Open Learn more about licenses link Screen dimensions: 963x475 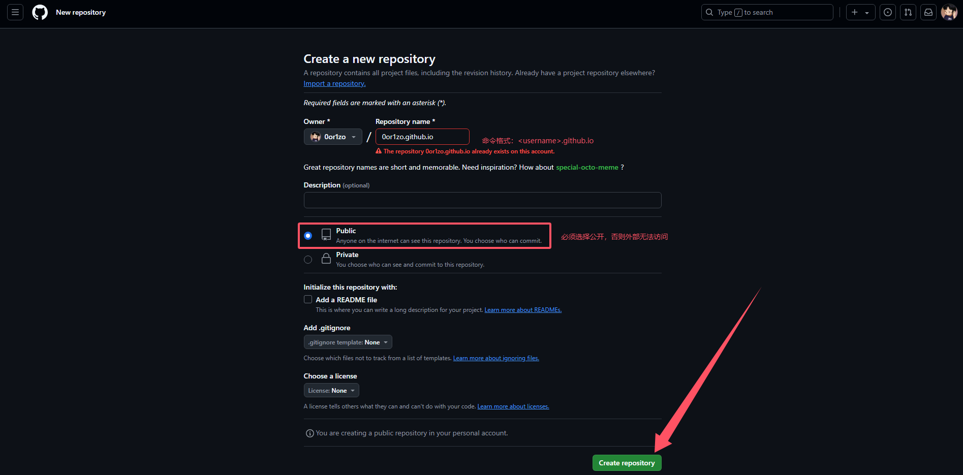(513, 406)
